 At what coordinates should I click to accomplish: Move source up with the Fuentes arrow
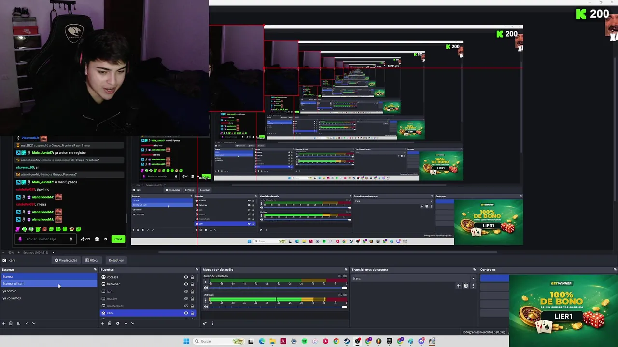126,323
